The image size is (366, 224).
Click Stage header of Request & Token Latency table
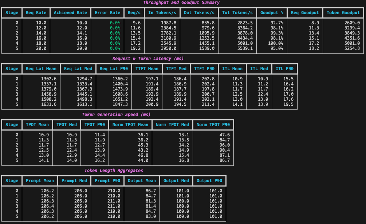[12, 69]
